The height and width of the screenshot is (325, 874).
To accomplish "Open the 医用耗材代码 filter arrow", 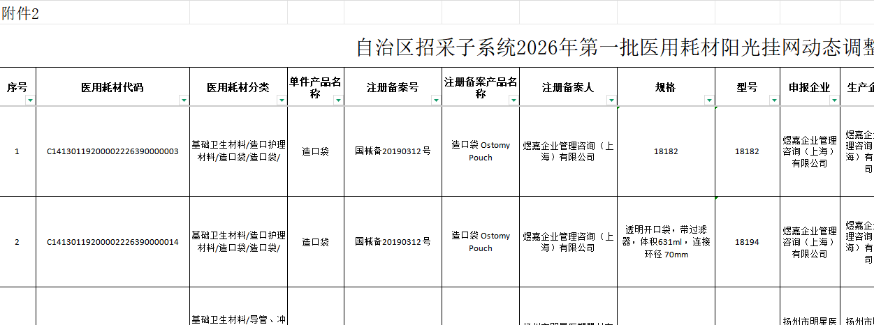I will point(184,100).
